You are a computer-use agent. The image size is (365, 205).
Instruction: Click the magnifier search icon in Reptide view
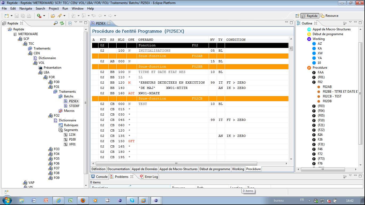click(x=55, y=23)
